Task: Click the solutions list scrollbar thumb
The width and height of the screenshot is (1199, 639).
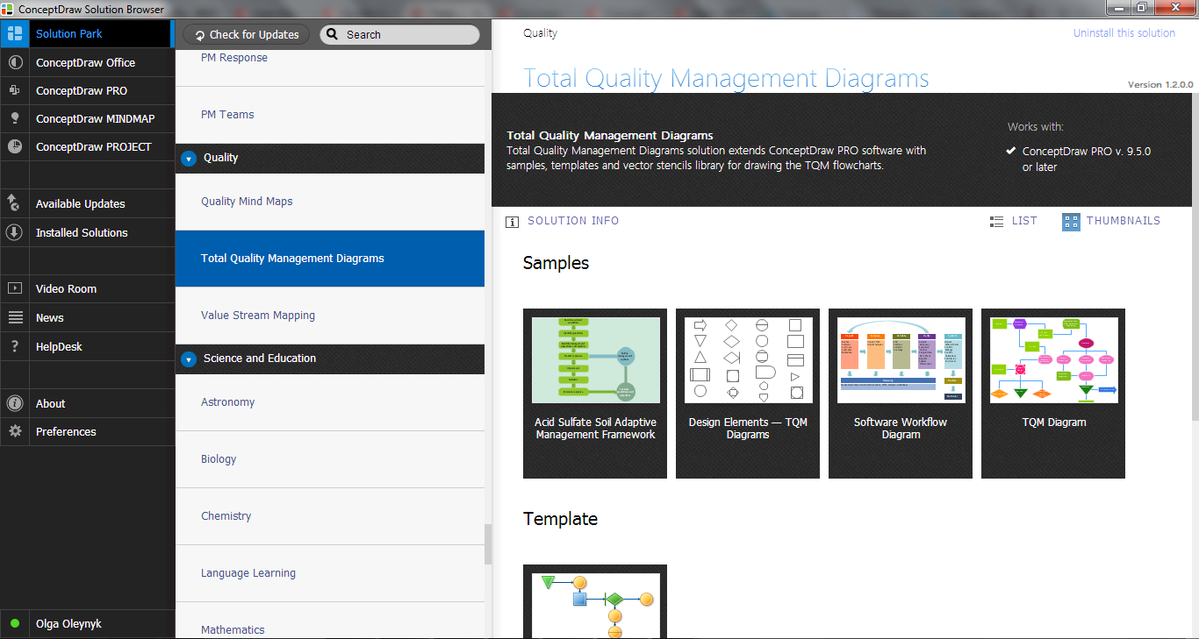Action: click(488, 544)
